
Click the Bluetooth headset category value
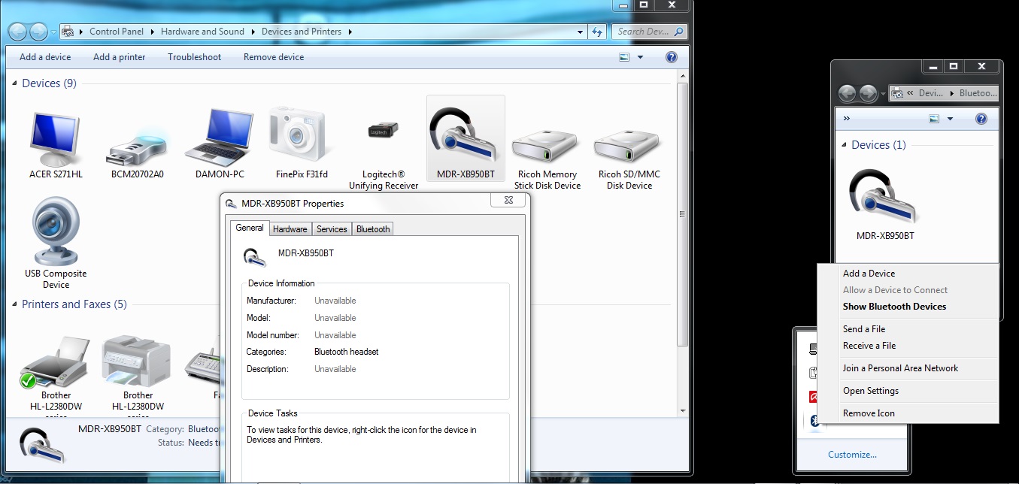coord(347,352)
